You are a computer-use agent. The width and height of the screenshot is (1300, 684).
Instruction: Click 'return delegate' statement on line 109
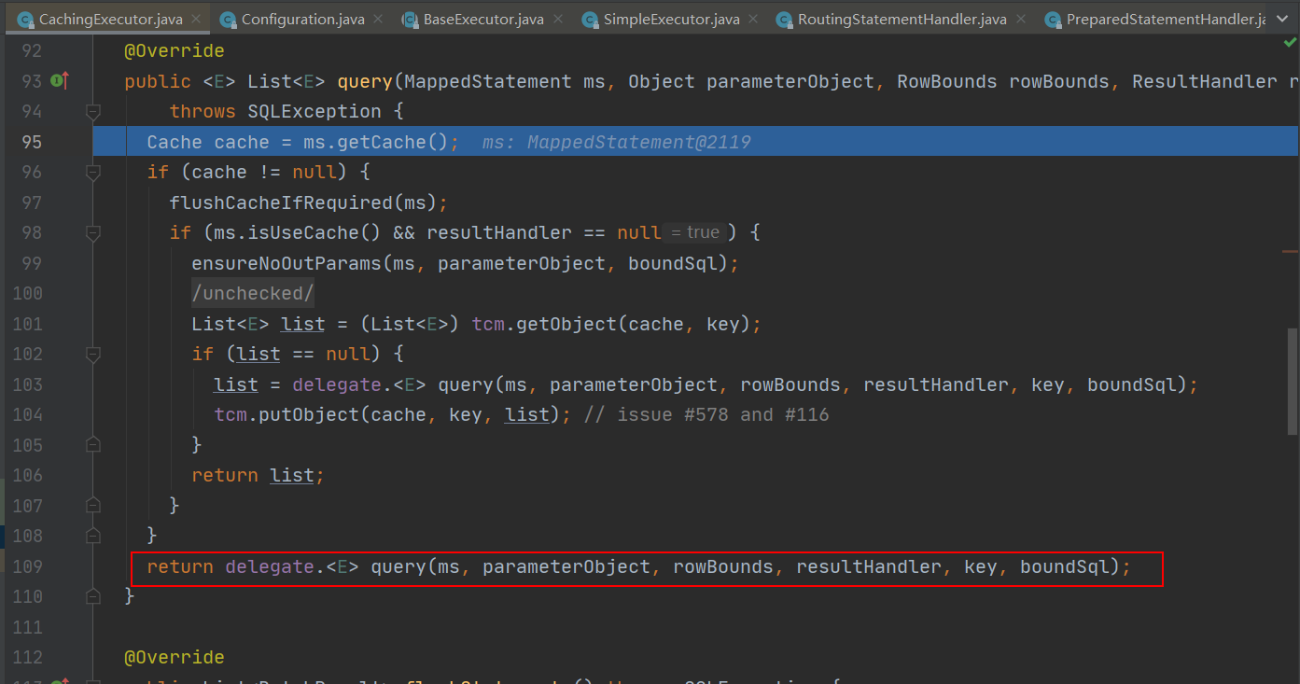pyautogui.click(x=231, y=566)
